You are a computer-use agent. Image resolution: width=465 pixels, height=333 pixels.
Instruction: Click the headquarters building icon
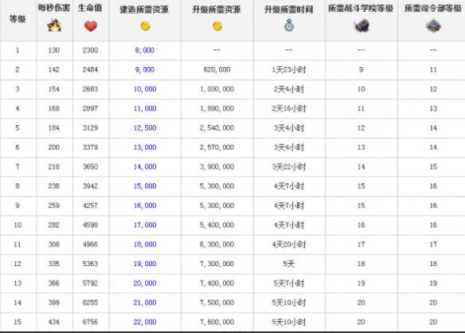(x=433, y=25)
